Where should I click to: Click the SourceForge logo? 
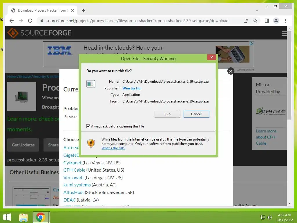point(39,33)
